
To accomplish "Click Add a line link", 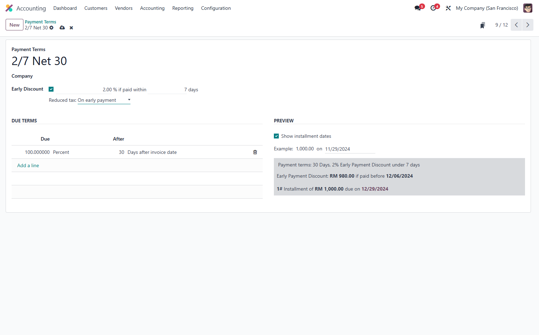I will 28,165.
